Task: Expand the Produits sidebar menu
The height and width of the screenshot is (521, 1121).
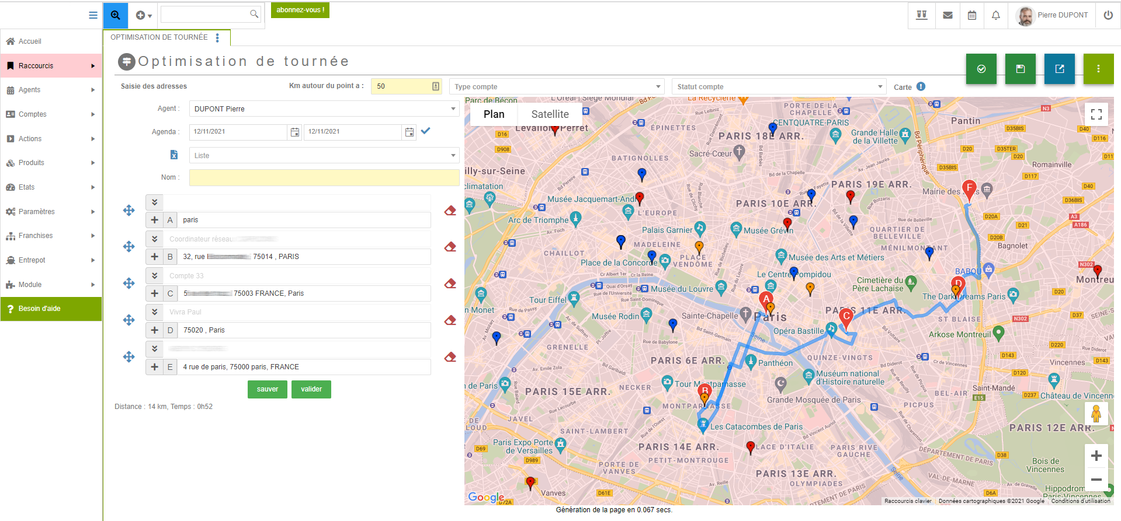Action: [x=51, y=163]
